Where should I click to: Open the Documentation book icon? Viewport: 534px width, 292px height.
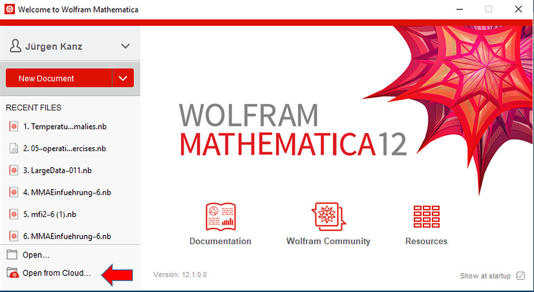coord(221,217)
